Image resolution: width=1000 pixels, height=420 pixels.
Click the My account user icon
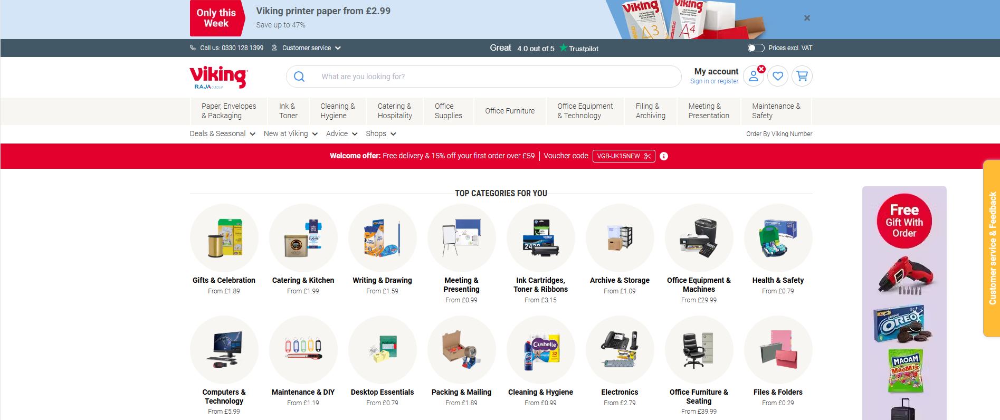coord(754,76)
